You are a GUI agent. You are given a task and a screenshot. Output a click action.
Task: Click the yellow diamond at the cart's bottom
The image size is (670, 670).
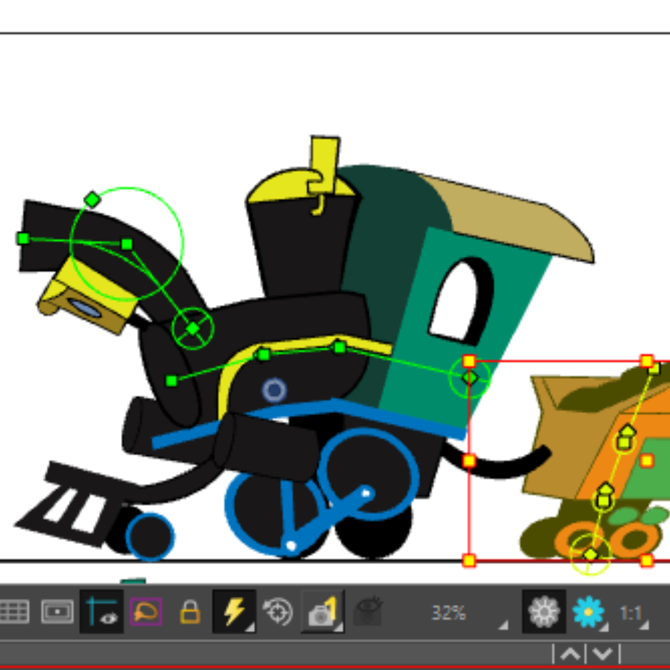(x=591, y=555)
